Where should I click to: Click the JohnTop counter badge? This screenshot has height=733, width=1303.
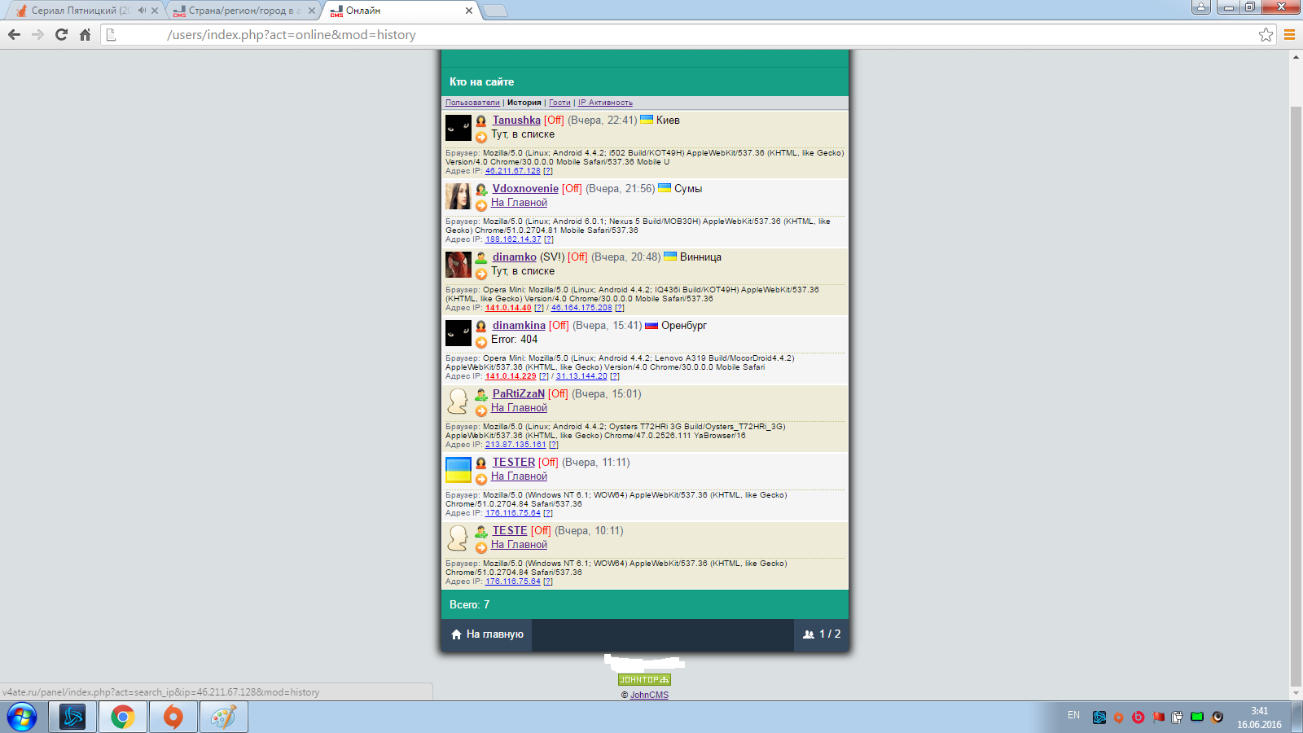tap(644, 679)
